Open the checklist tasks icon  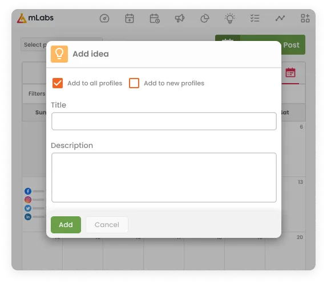click(255, 18)
